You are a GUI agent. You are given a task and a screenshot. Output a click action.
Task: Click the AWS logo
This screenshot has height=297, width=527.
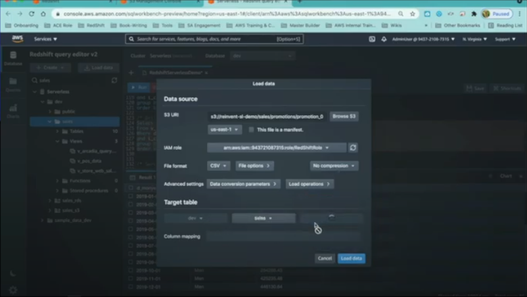(x=18, y=39)
